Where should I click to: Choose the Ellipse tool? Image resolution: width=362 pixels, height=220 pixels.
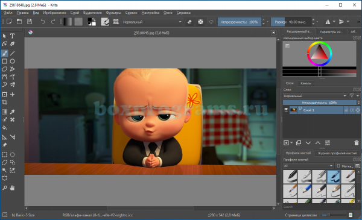pyautogui.click(x=12, y=61)
